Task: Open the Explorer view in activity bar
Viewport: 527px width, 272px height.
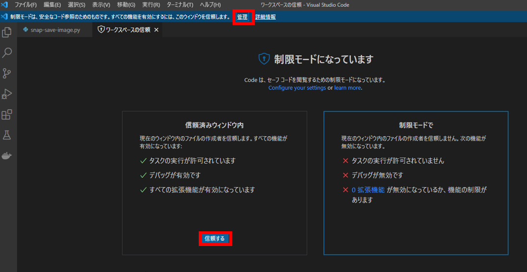Action: tap(7, 32)
